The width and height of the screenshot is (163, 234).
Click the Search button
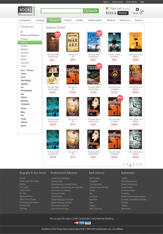[x=91, y=11]
